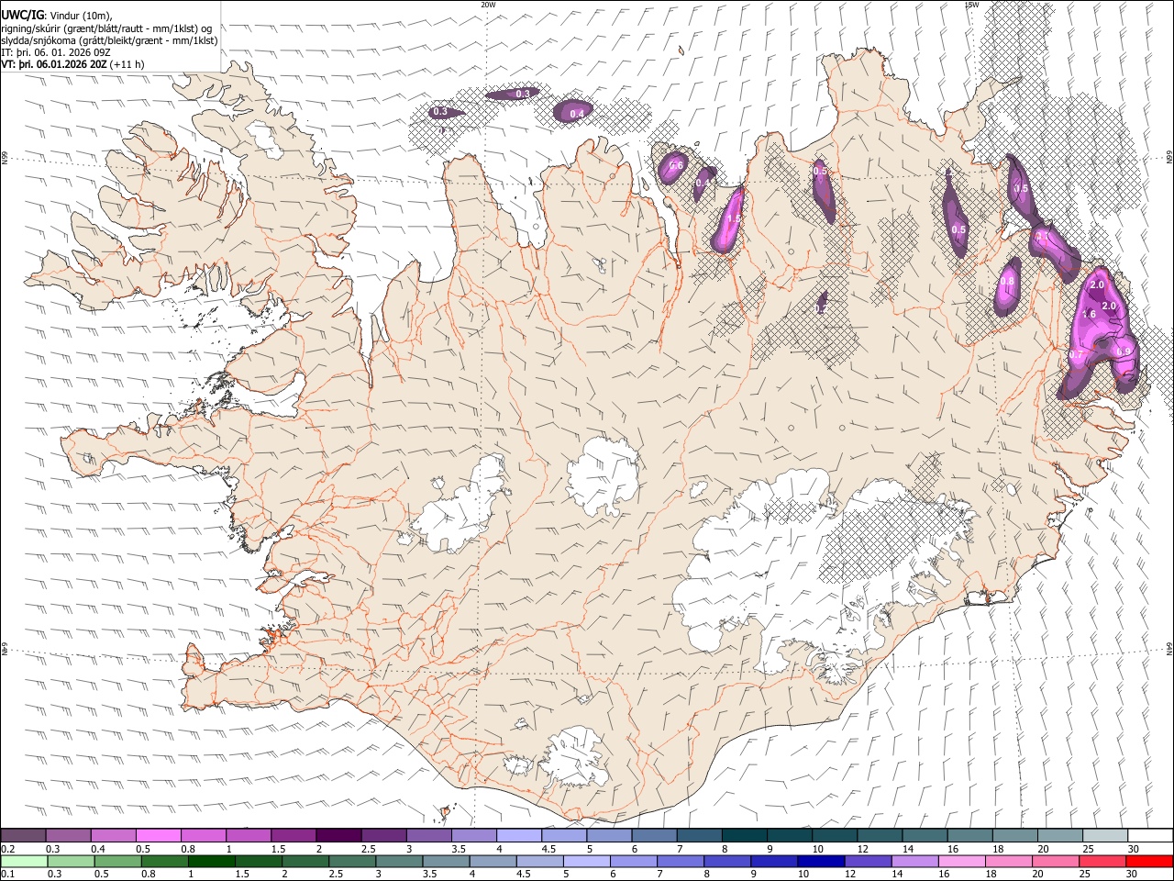Select the lower legend blue swatch labeled 8
Image resolution: width=1174 pixels, height=881 pixels.
pos(727,861)
